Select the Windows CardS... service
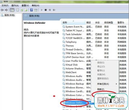 [x=75, y=91]
